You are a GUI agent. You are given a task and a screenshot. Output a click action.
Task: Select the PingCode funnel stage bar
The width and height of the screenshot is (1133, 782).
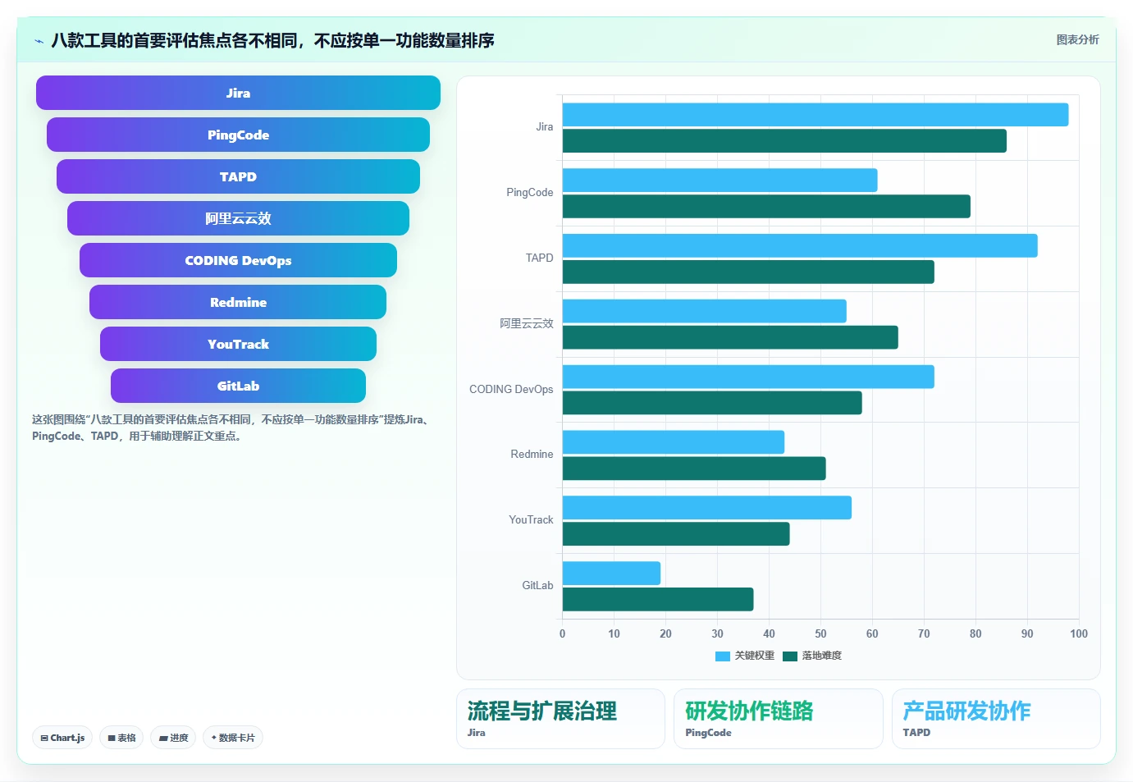238,135
